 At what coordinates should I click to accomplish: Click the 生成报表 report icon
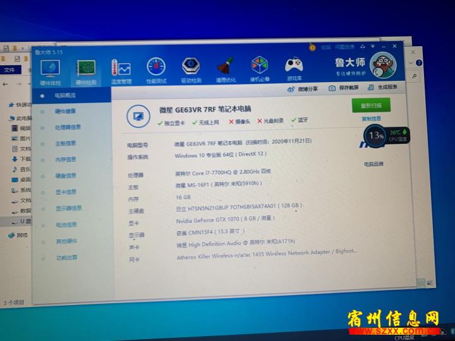tap(370, 87)
